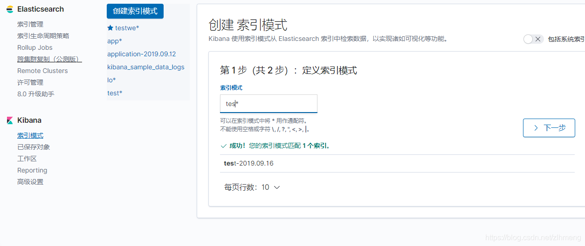Screen dimensions: 585x246
Task: Click the Elasticsearch section title
Action: point(41,9)
